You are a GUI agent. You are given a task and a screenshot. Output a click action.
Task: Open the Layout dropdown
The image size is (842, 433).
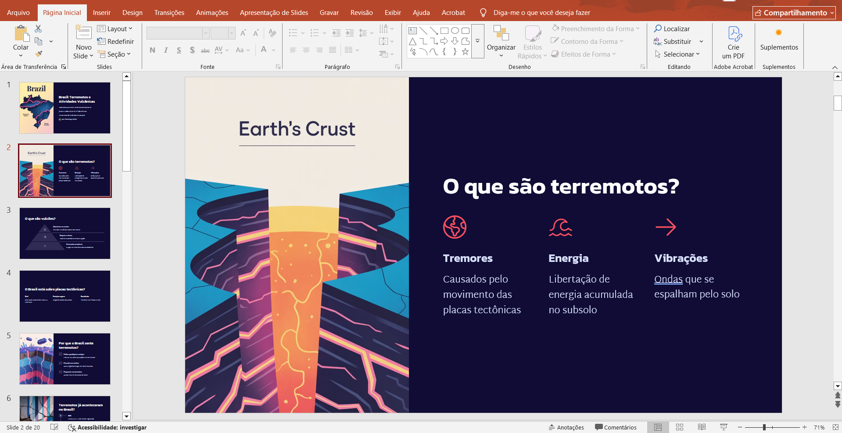click(115, 29)
